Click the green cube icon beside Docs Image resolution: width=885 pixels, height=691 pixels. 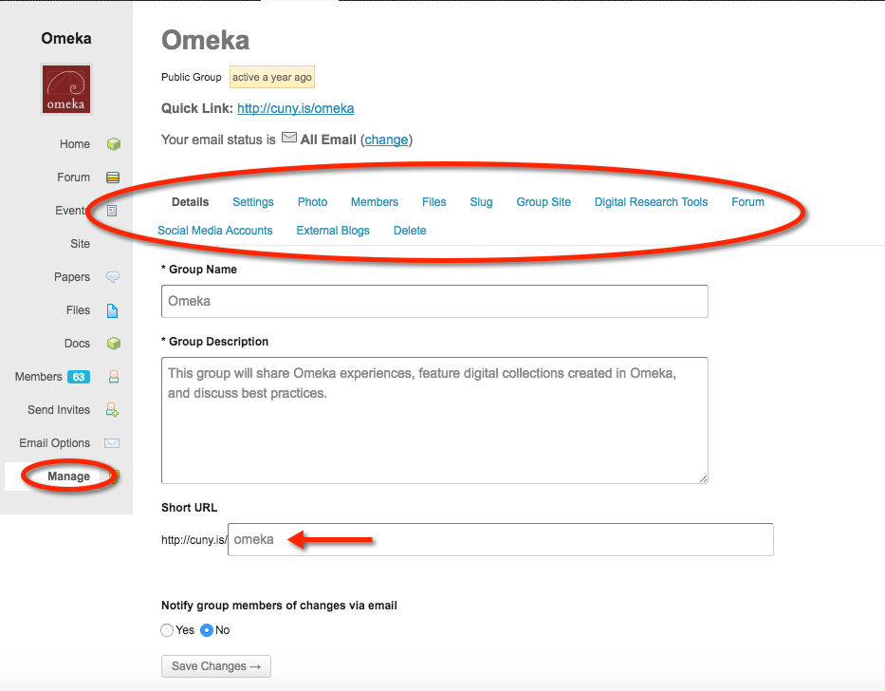coord(114,344)
